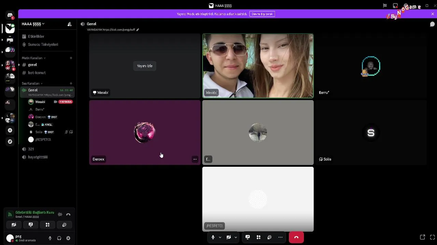Open the ¡RESPETO! participant tile
437x245 pixels.
pos(258,199)
